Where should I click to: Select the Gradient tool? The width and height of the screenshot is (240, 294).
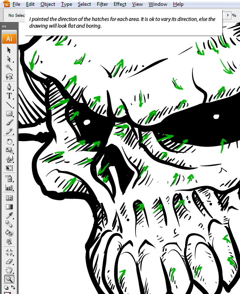[x=9, y=207]
